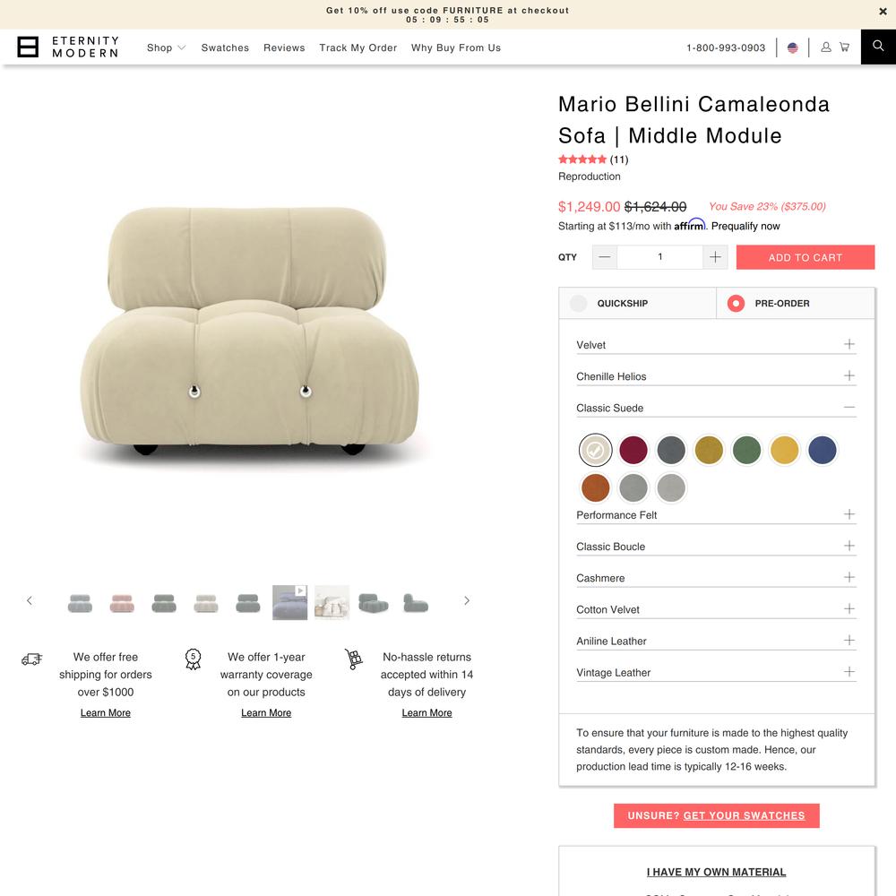Expand the Aniline Leather section
Screen dimensions: 896x896
[716, 642]
